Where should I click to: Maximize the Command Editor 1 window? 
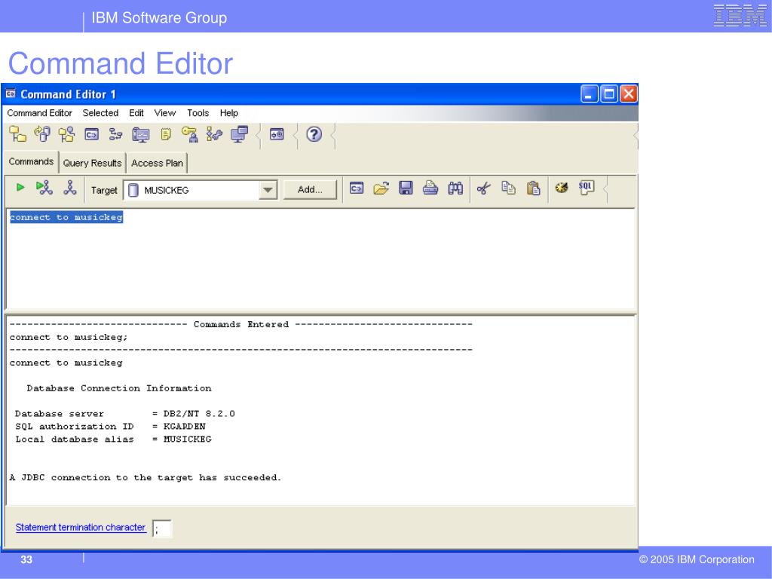click(609, 94)
